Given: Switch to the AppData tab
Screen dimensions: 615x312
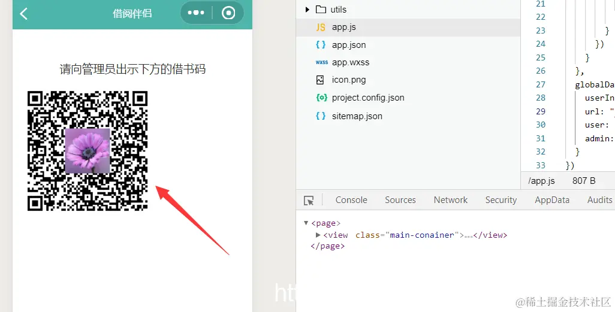Looking at the screenshot, I should pos(552,200).
